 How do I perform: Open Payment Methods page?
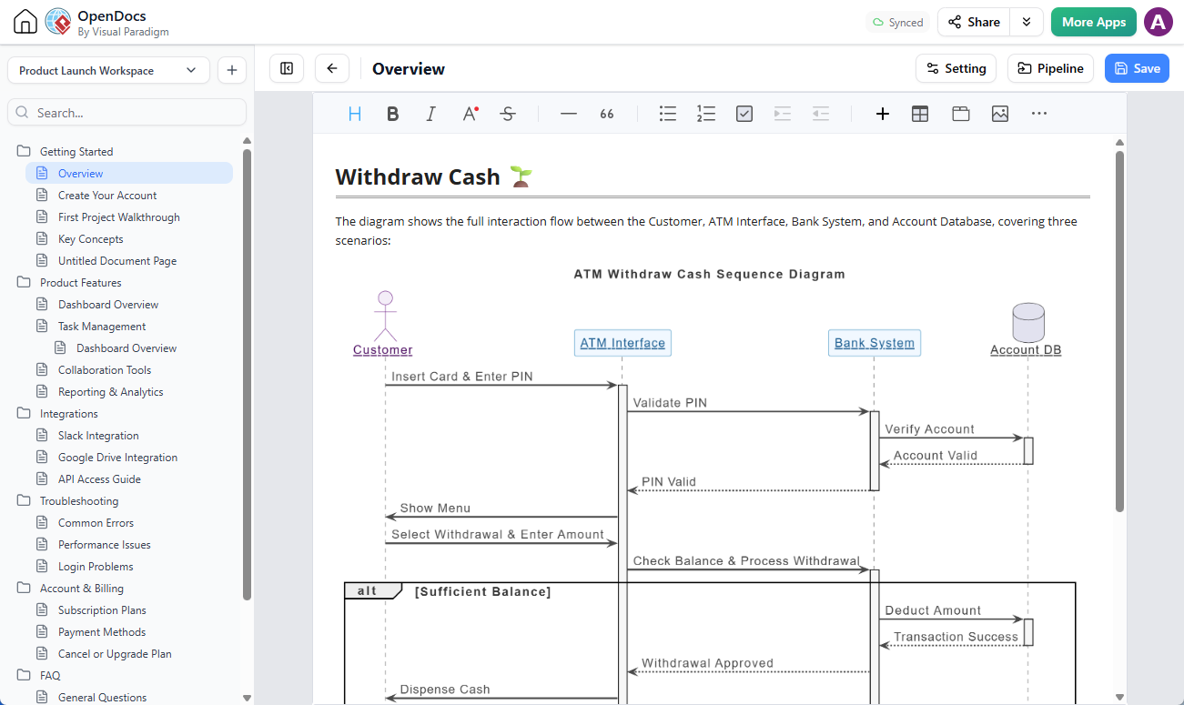[102, 632]
